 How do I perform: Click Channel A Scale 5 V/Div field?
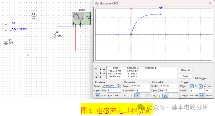[x=140, y=86]
